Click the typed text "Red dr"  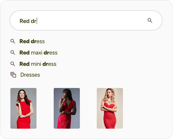(28, 21)
